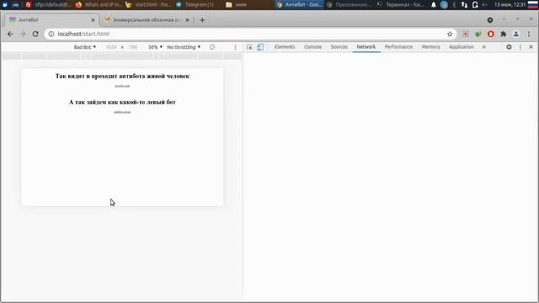Open the notifications bell in the system tray
This screenshot has width=539, height=303.
434,5
